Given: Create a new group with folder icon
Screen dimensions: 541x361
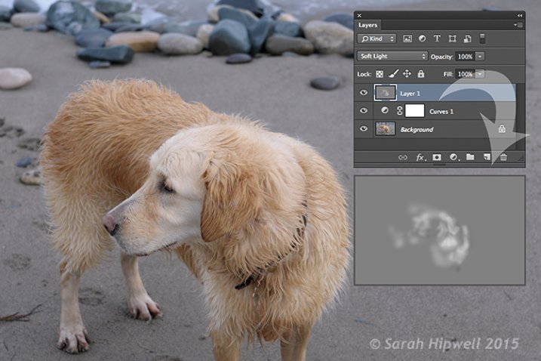Looking at the screenshot, I should [470, 157].
